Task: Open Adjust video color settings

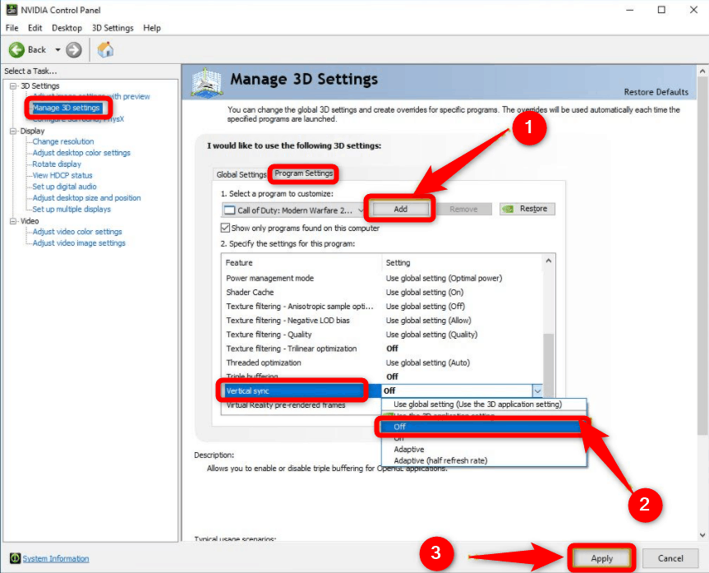Action: click(x=77, y=232)
